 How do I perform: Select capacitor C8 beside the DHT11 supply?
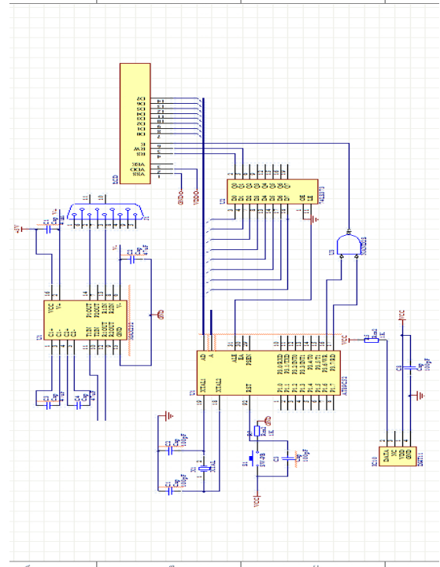click(410, 368)
